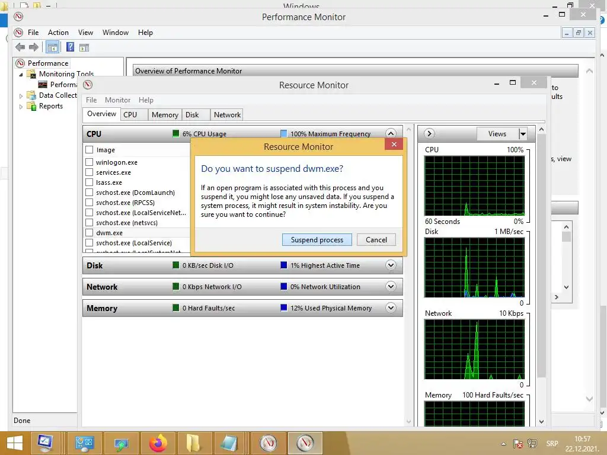Collapse the CPU section chevron
The height and width of the screenshot is (455, 607).
(x=391, y=133)
